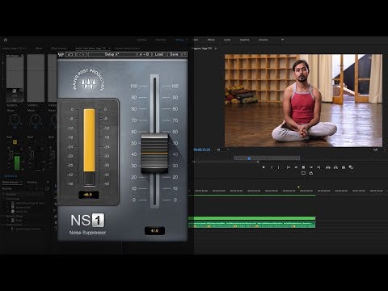The image size is (388, 291).
Task: Export a frame with the camera icon
Action: tap(344, 167)
